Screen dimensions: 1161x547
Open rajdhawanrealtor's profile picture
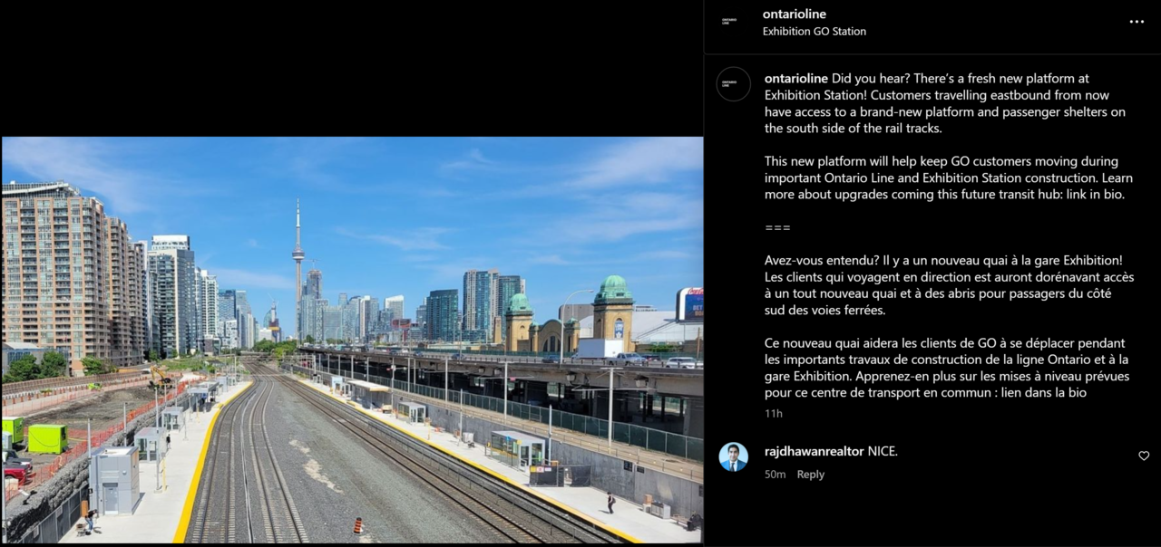tap(734, 457)
